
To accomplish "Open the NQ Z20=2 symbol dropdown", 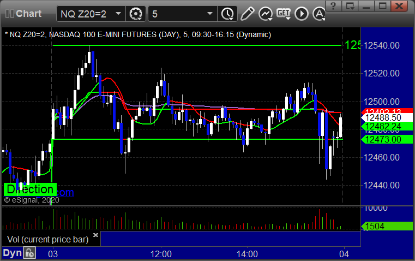I will click(91, 14).
